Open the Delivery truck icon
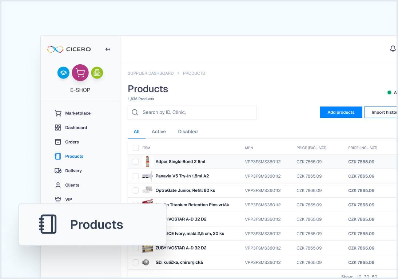 58,170
